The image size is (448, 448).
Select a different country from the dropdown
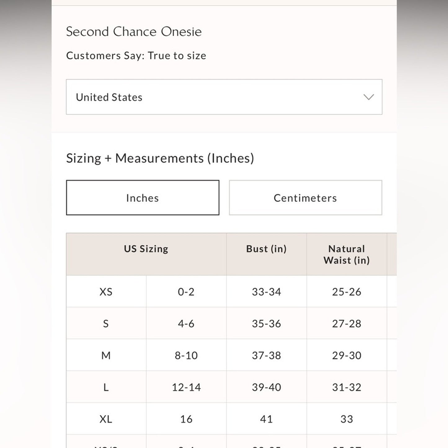[224, 97]
